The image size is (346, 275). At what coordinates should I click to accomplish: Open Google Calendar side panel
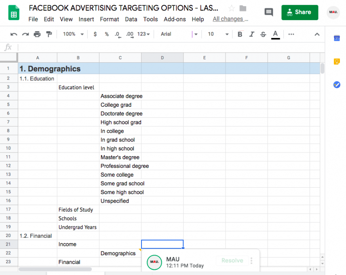click(x=337, y=38)
